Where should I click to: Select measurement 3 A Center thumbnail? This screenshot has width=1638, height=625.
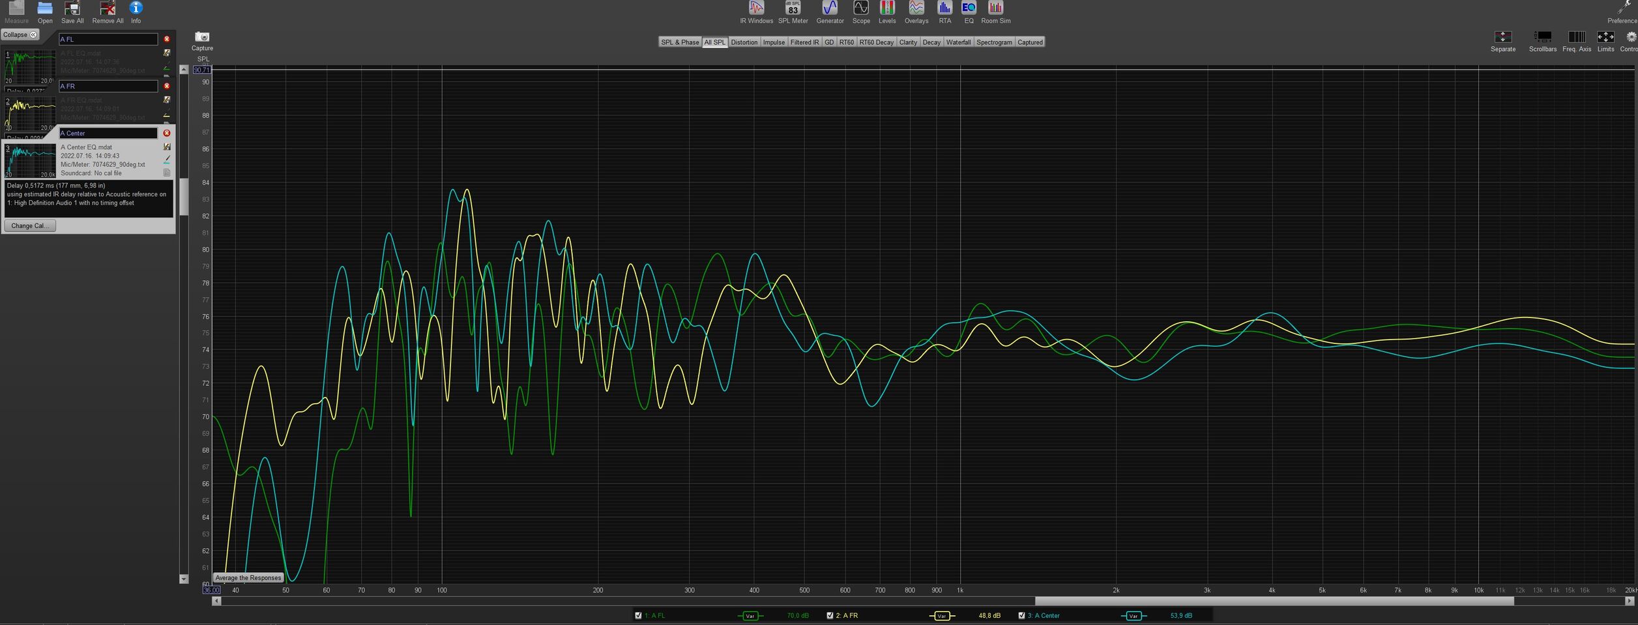[x=30, y=160]
